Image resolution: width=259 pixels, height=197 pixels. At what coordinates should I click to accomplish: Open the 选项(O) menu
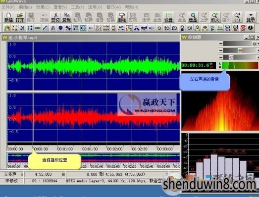[x=95, y=7]
